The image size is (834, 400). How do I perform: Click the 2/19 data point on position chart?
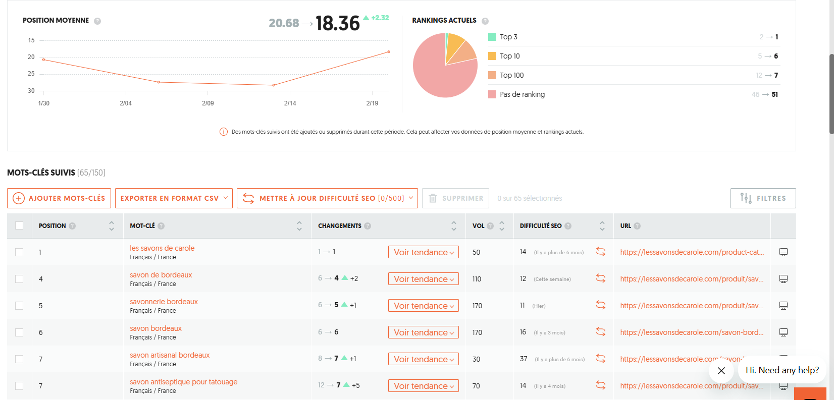(389, 51)
